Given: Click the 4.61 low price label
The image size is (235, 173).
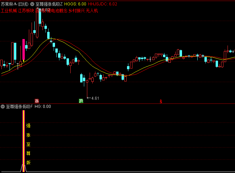Looking at the screenshot, I should click(95, 98).
